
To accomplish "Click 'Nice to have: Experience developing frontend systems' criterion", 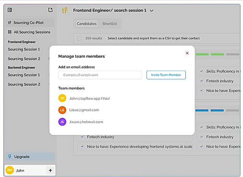I will (x=139, y=147).
